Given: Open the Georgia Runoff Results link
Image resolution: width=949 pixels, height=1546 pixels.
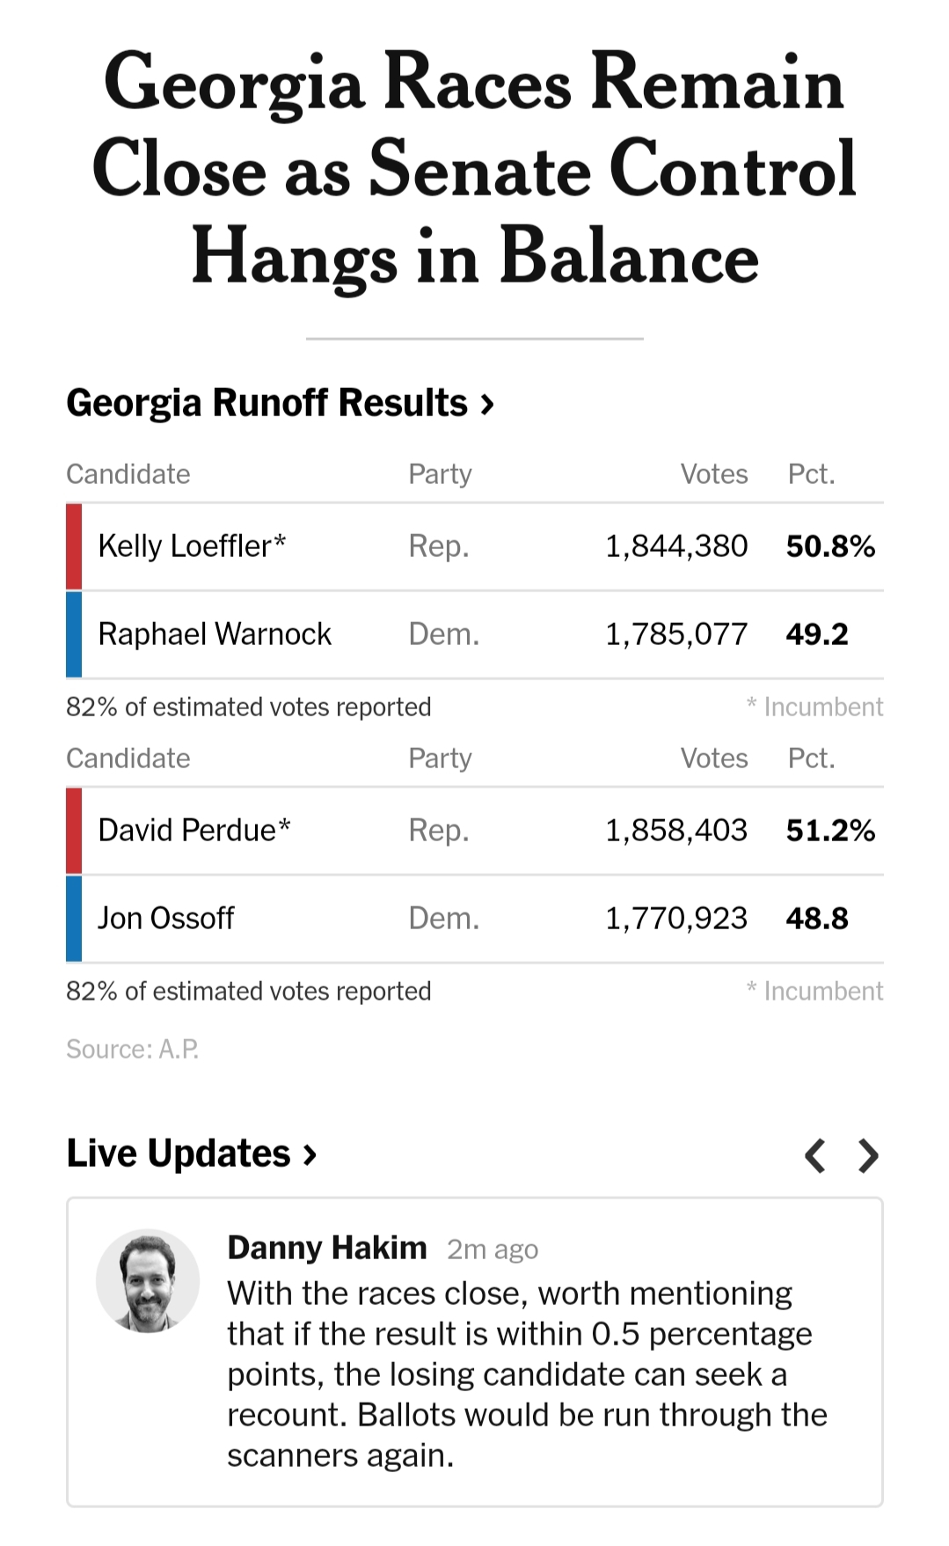Looking at the screenshot, I should [x=280, y=403].
